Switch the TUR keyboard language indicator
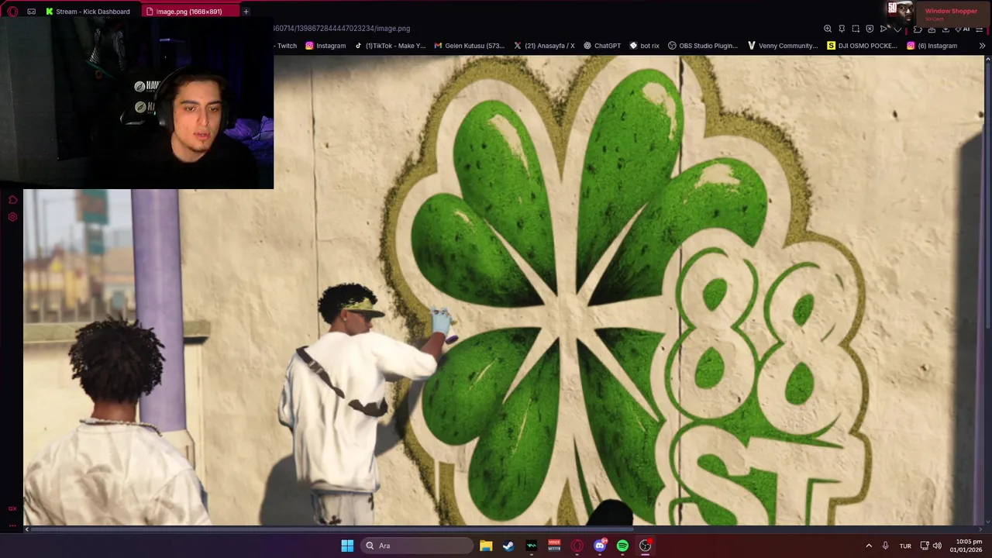This screenshot has height=558, width=992. (905, 546)
